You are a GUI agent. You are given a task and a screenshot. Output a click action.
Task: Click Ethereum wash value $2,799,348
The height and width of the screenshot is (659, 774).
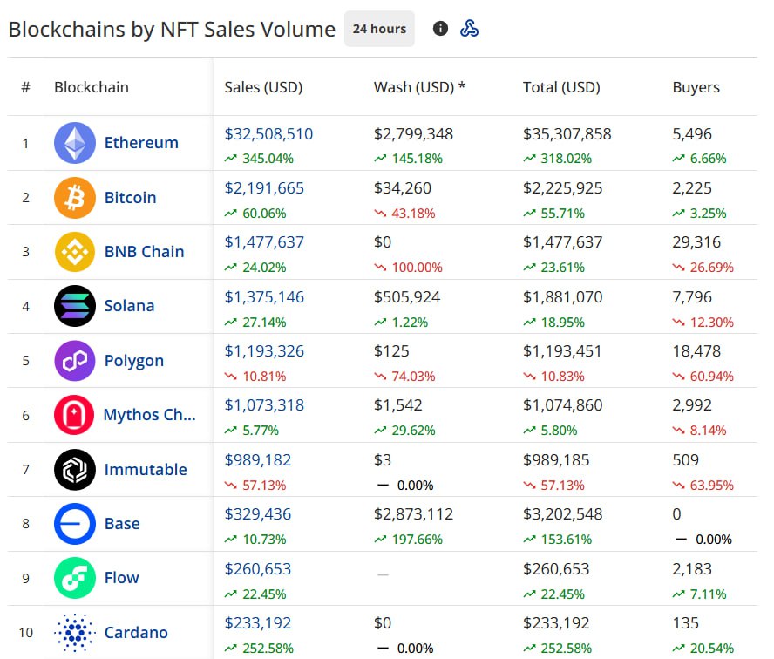pyautogui.click(x=414, y=133)
